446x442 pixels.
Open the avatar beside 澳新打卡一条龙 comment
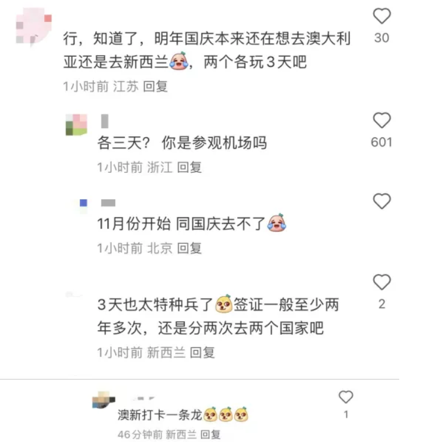click(104, 400)
